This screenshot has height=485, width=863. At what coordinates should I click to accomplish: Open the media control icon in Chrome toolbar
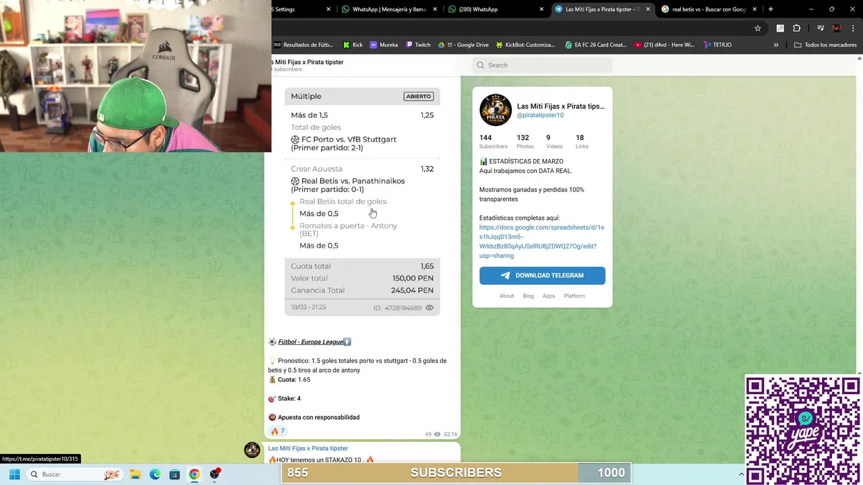[x=821, y=28]
